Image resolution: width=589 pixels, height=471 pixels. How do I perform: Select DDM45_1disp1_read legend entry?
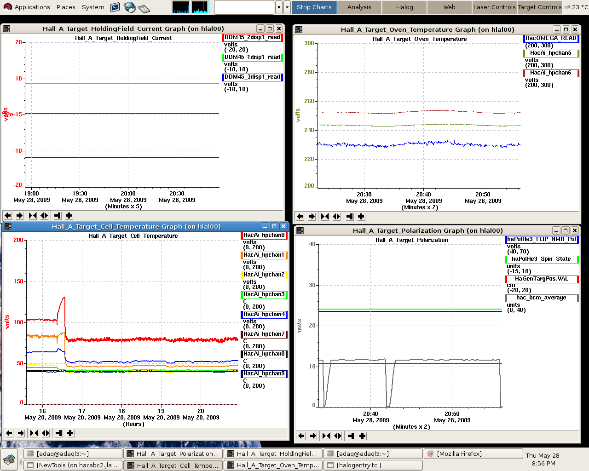tap(252, 57)
